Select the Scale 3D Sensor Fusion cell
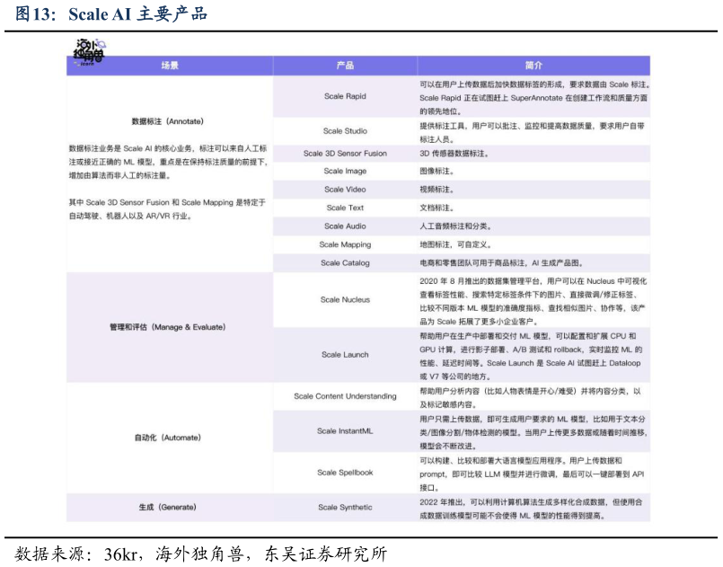The image size is (723, 567). [x=345, y=154]
